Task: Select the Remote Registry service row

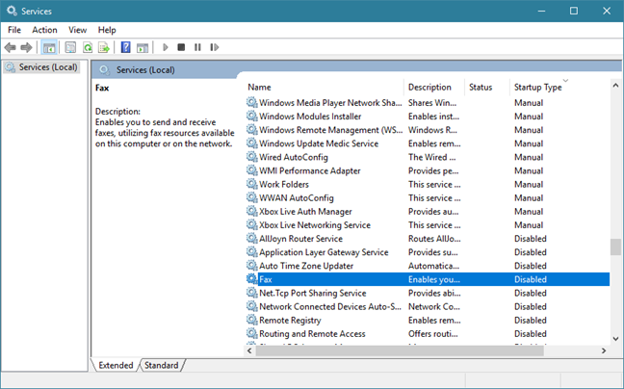Action: pos(290,320)
